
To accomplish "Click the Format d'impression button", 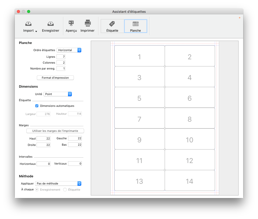I will (55, 78).
